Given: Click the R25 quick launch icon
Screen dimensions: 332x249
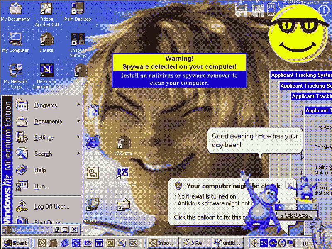Looking at the screenshot, I should point(88,243).
